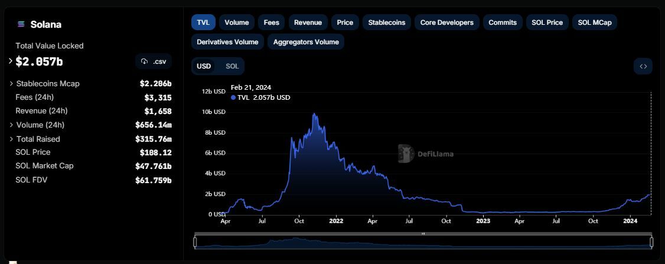
Task: Click the Total Raised value $315.76m
Action: pos(154,139)
